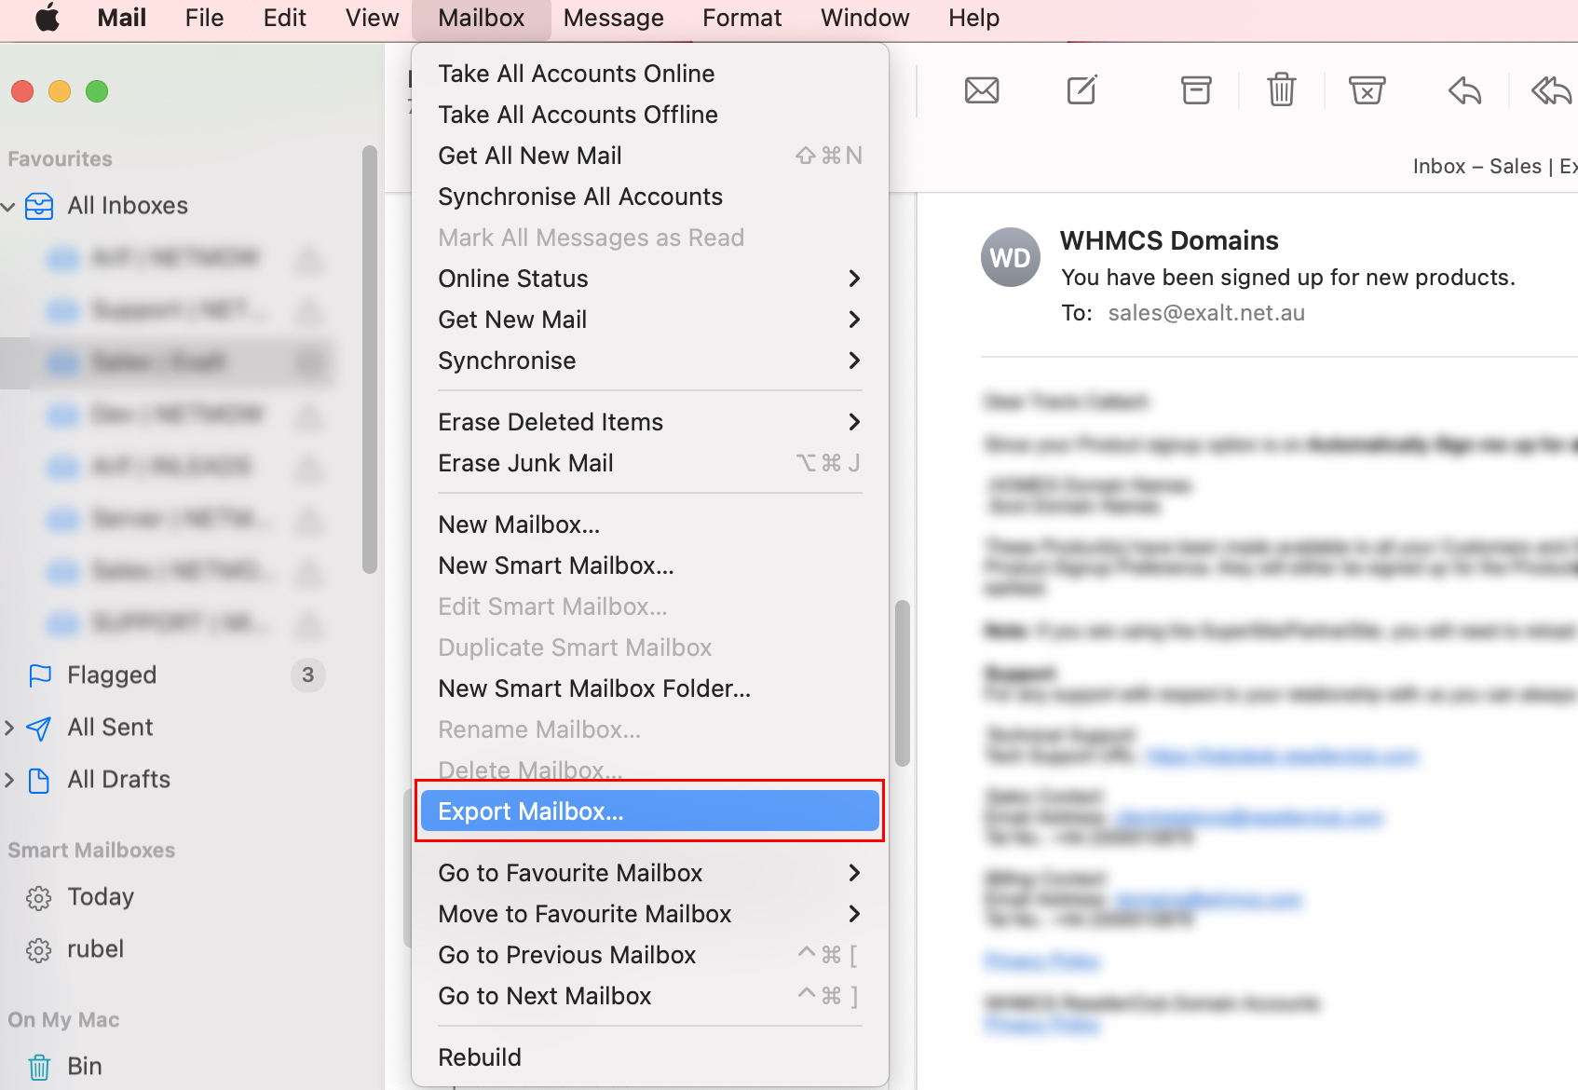Open the Edit menu

click(x=285, y=18)
